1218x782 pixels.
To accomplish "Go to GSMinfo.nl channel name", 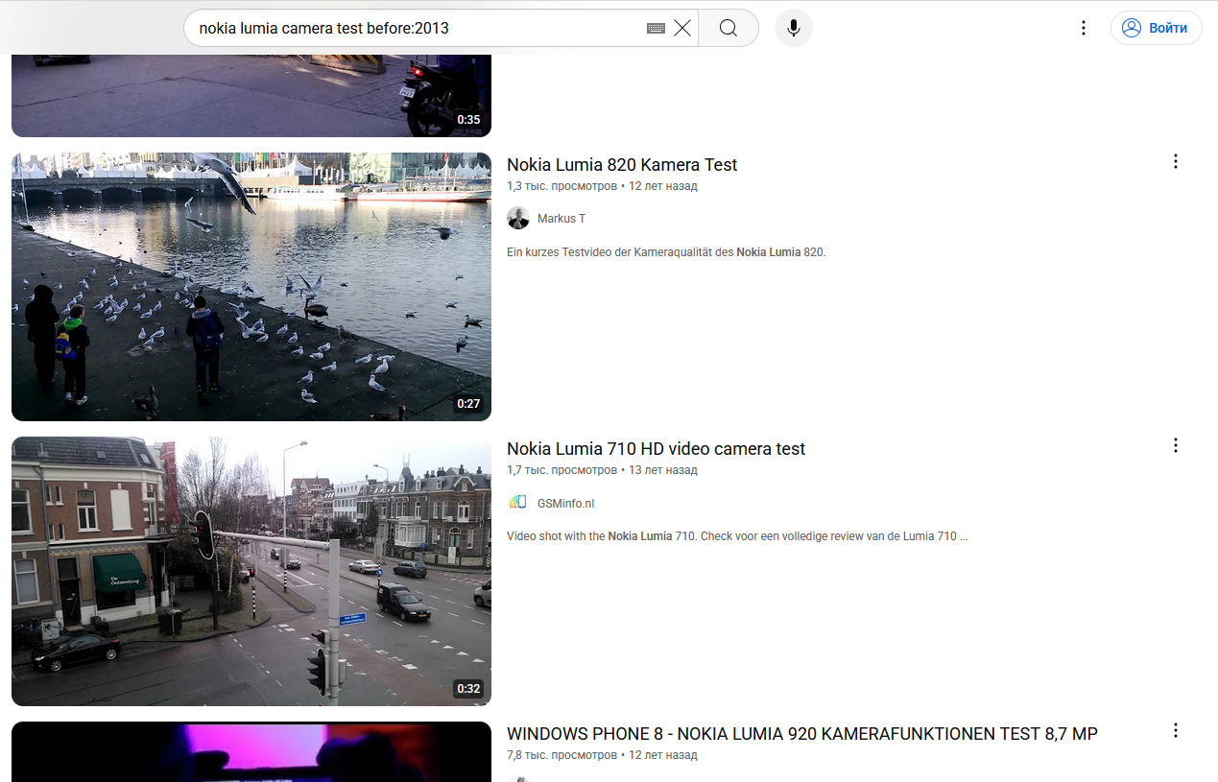I will coord(565,503).
